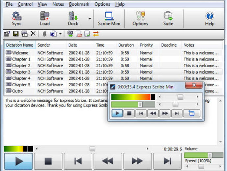Click the main window go-to-start button

tap(78, 161)
